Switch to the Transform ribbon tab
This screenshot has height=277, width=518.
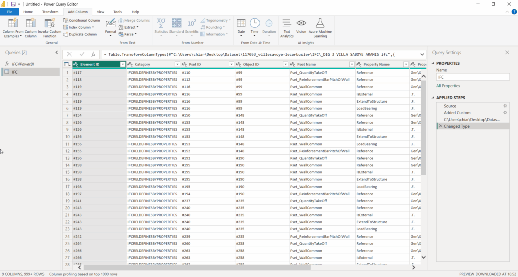(x=50, y=12)
